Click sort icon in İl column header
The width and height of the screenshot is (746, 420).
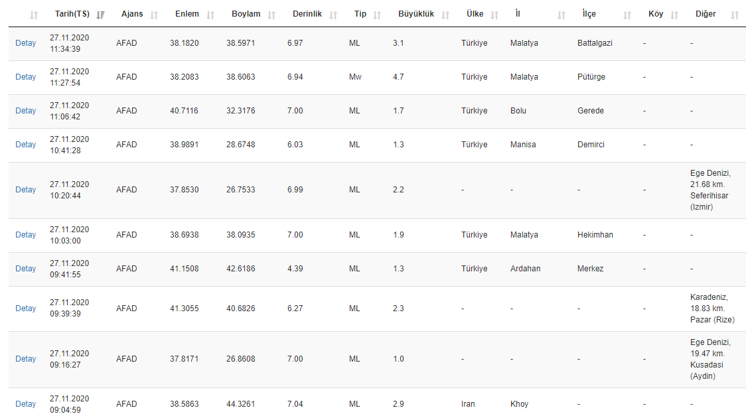pos(561,15)
